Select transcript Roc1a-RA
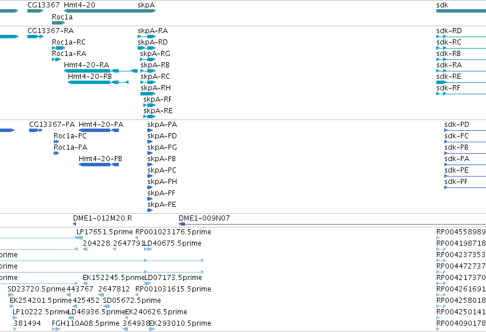This screenshot has width=486, height=332. pos(69,54)
